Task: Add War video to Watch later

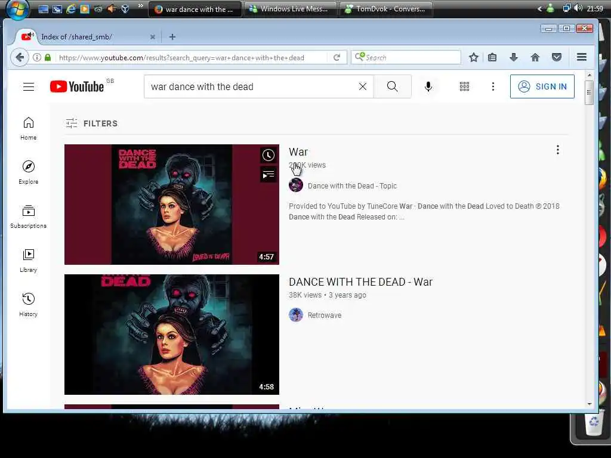Action: point(268,155)
